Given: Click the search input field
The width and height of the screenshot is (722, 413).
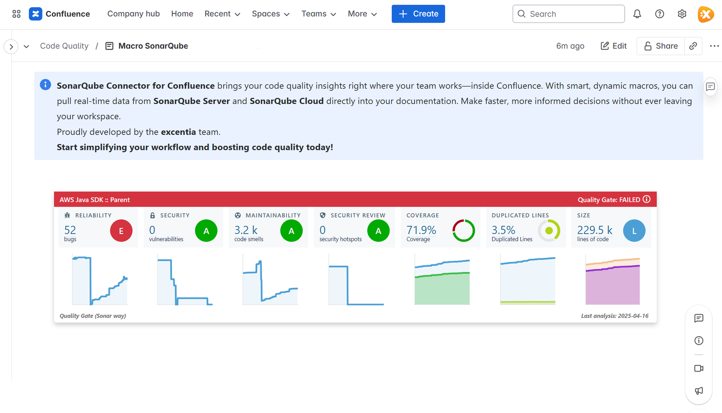Looking at the screenshot, I should coord(569,14).
